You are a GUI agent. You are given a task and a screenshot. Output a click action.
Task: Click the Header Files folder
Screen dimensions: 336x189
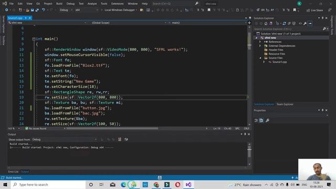tap(276, 50)
